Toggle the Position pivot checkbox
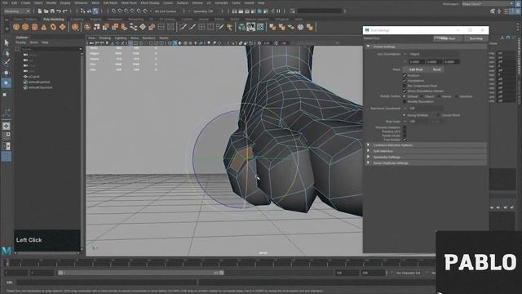The image size is (522, 294). [x=405, y=76]
